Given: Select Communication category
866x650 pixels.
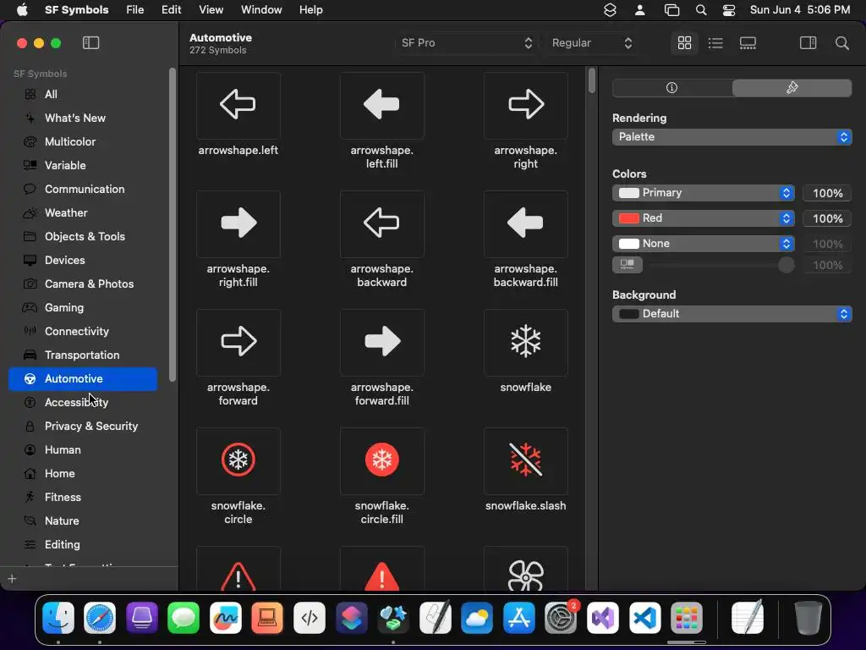Looking at the screenshot, I should click(83, 190).
